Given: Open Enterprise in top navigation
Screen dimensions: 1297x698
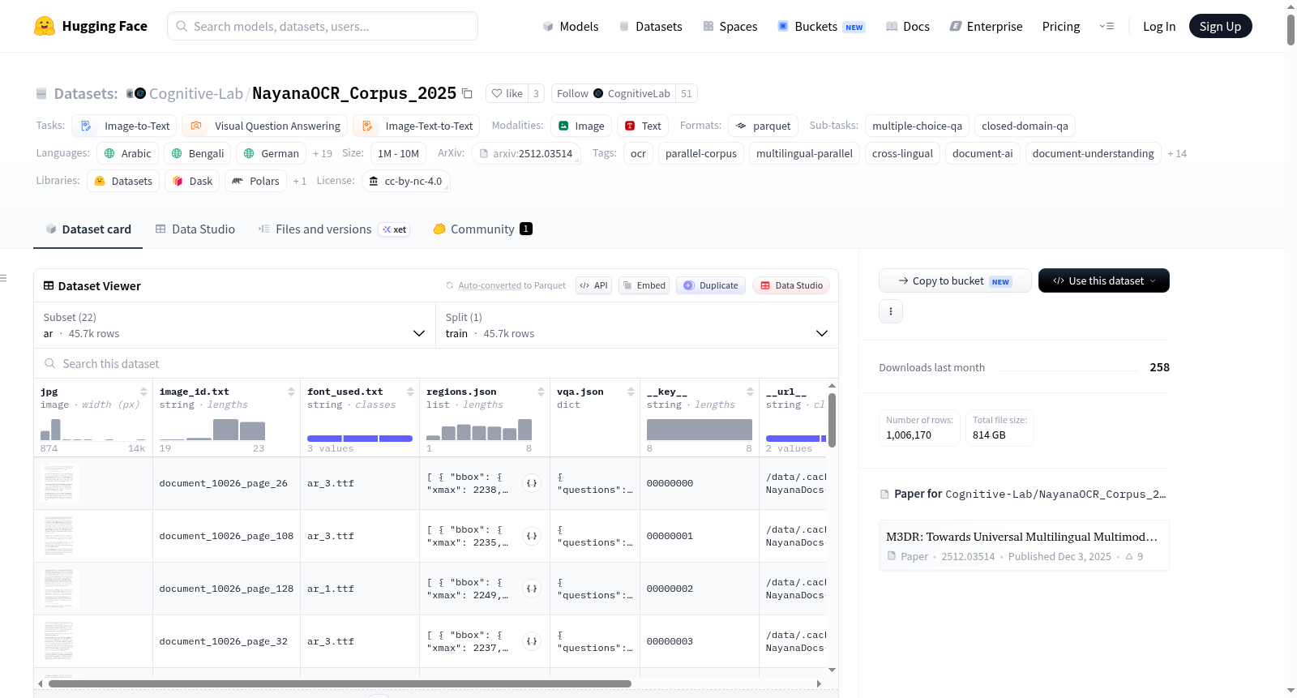Looking at the screenshot, I should (x=987, y=26).
